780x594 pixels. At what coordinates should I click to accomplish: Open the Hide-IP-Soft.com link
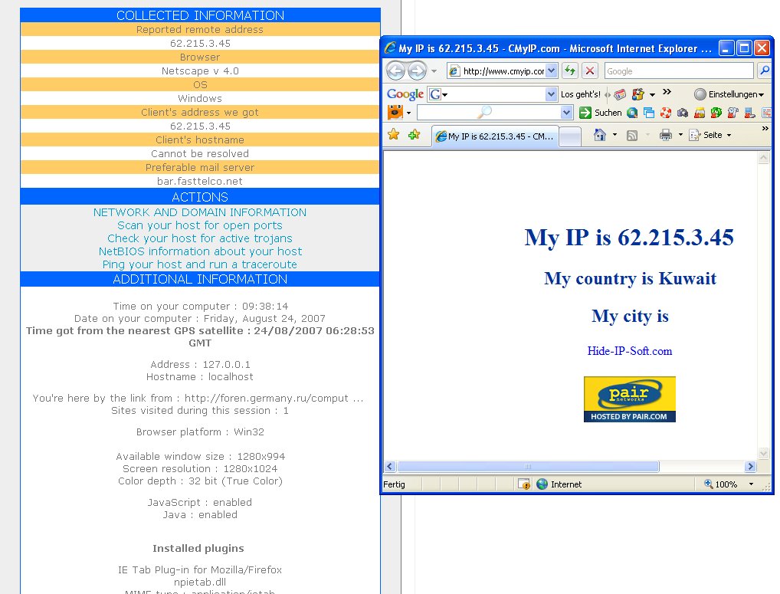click(x=629, y=351)
